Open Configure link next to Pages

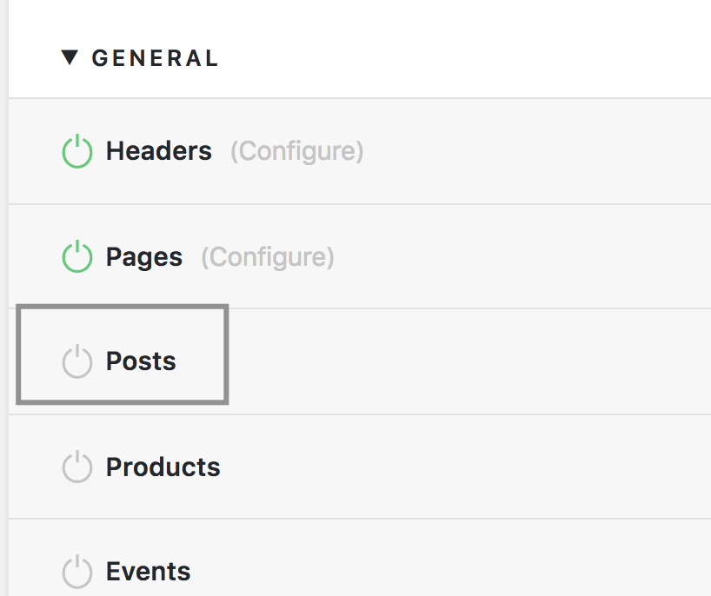[x=268, y=257]
